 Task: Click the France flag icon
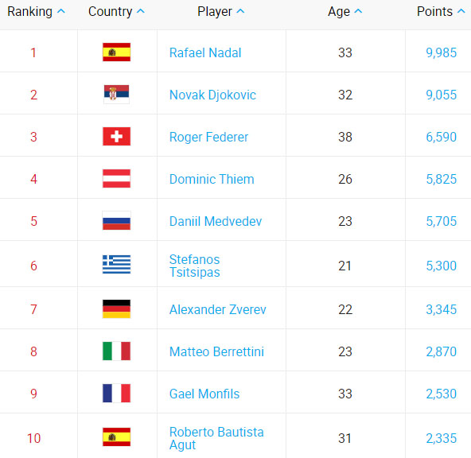tap(116, 393)
